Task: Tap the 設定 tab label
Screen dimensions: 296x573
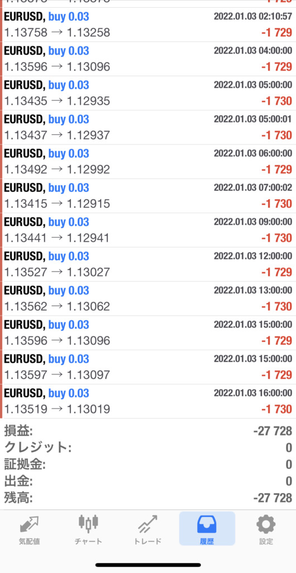Action: (266, 542)
